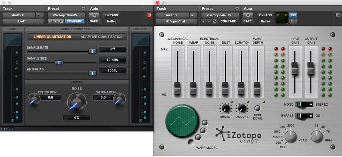Click the red target button in Lo-Fi window
Viewport: 342px width, 157px height.
149,15
